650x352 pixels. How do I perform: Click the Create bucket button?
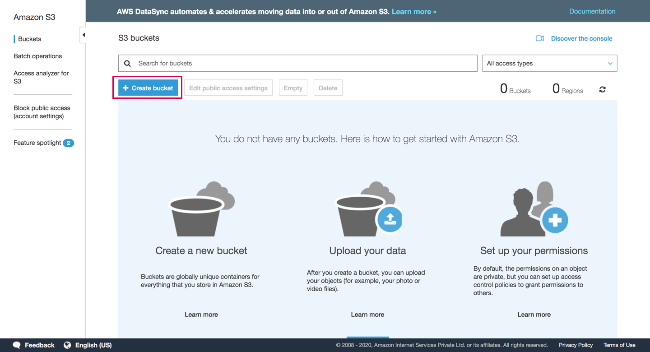pyautogui.click(x=148, y=88)
